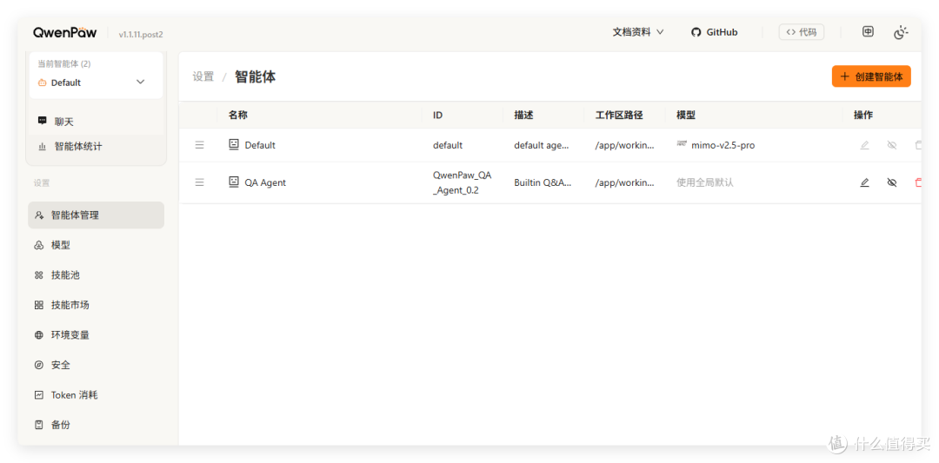Toggle visibility of the QA Agent
The width and height of the screenshot is (939, 463).
click(x=892, y=182)
